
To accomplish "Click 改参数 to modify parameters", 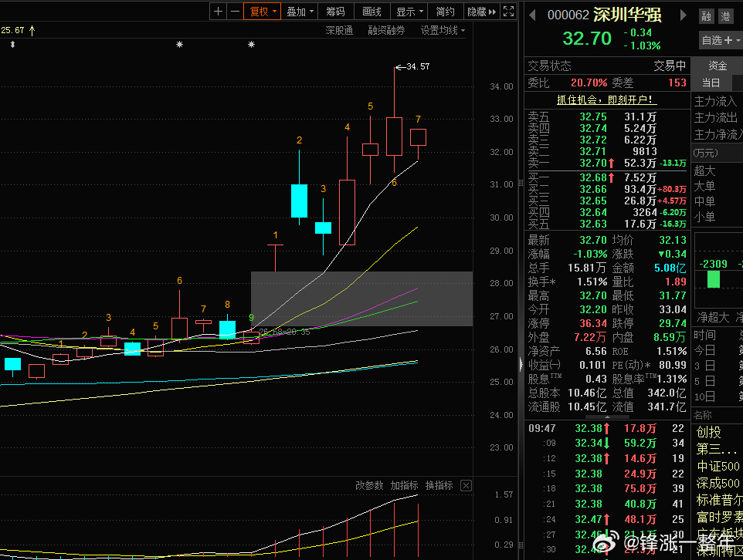I will (x=369, y=485).
